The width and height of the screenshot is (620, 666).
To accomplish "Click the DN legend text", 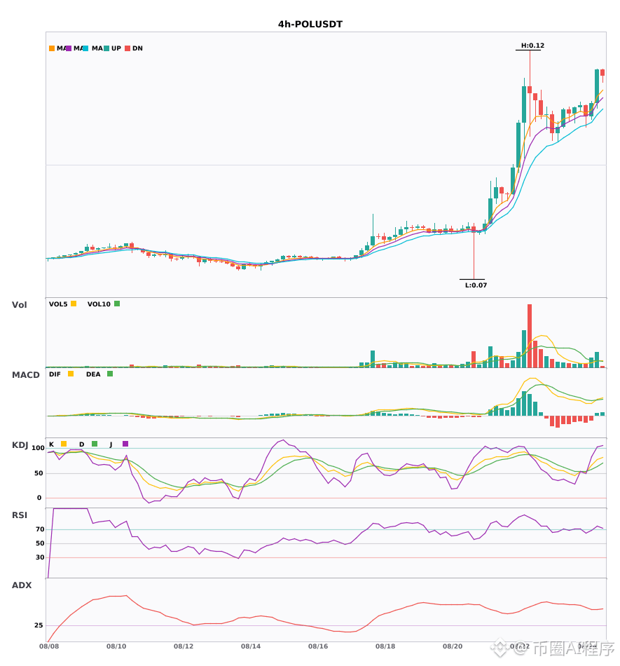I will point(137,48).
